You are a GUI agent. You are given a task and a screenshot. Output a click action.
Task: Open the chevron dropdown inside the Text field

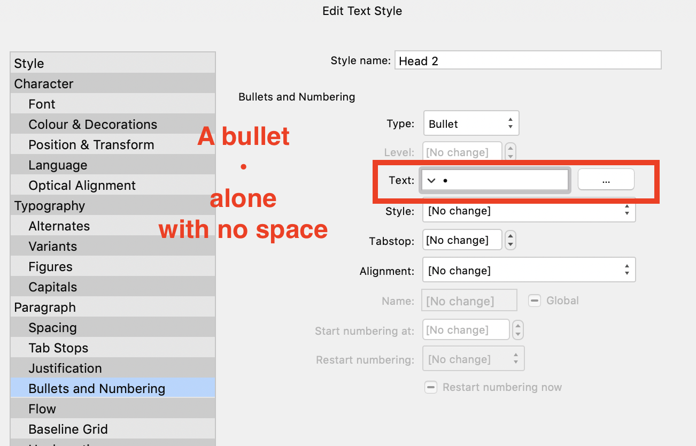coord(431,180)
